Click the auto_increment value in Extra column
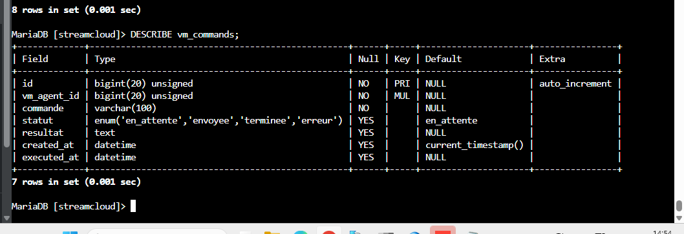 (x=575, y=83)
